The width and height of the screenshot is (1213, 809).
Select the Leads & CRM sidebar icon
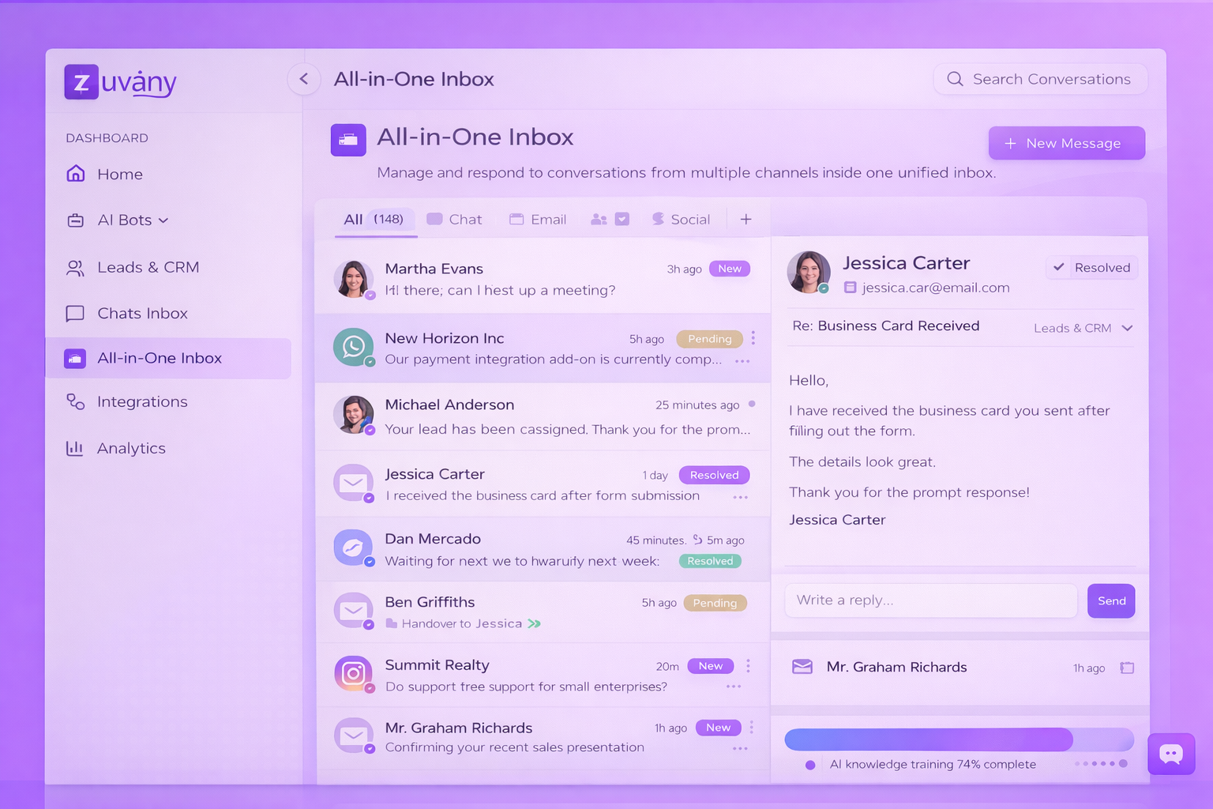(x=74, y=267)
